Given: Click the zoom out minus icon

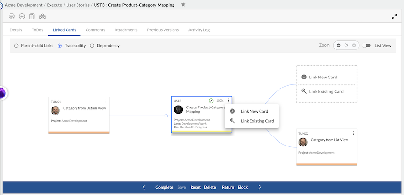Looking at the screenshot, I should 338,45.
